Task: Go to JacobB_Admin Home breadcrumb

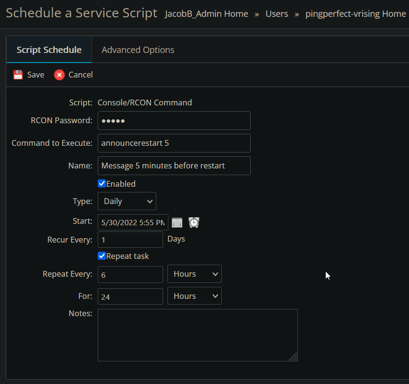Action: tap(206, 14)
